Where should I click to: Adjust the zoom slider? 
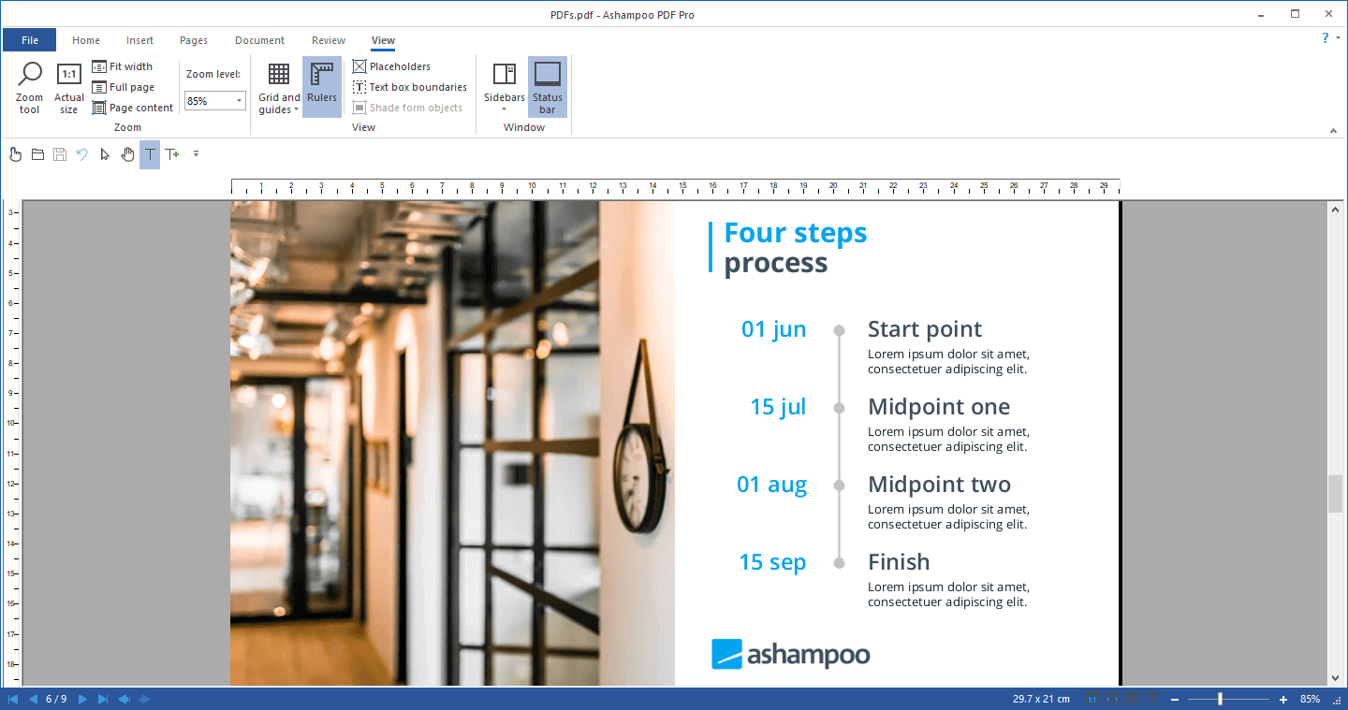pyautogui.click(x=1222, y=698)
